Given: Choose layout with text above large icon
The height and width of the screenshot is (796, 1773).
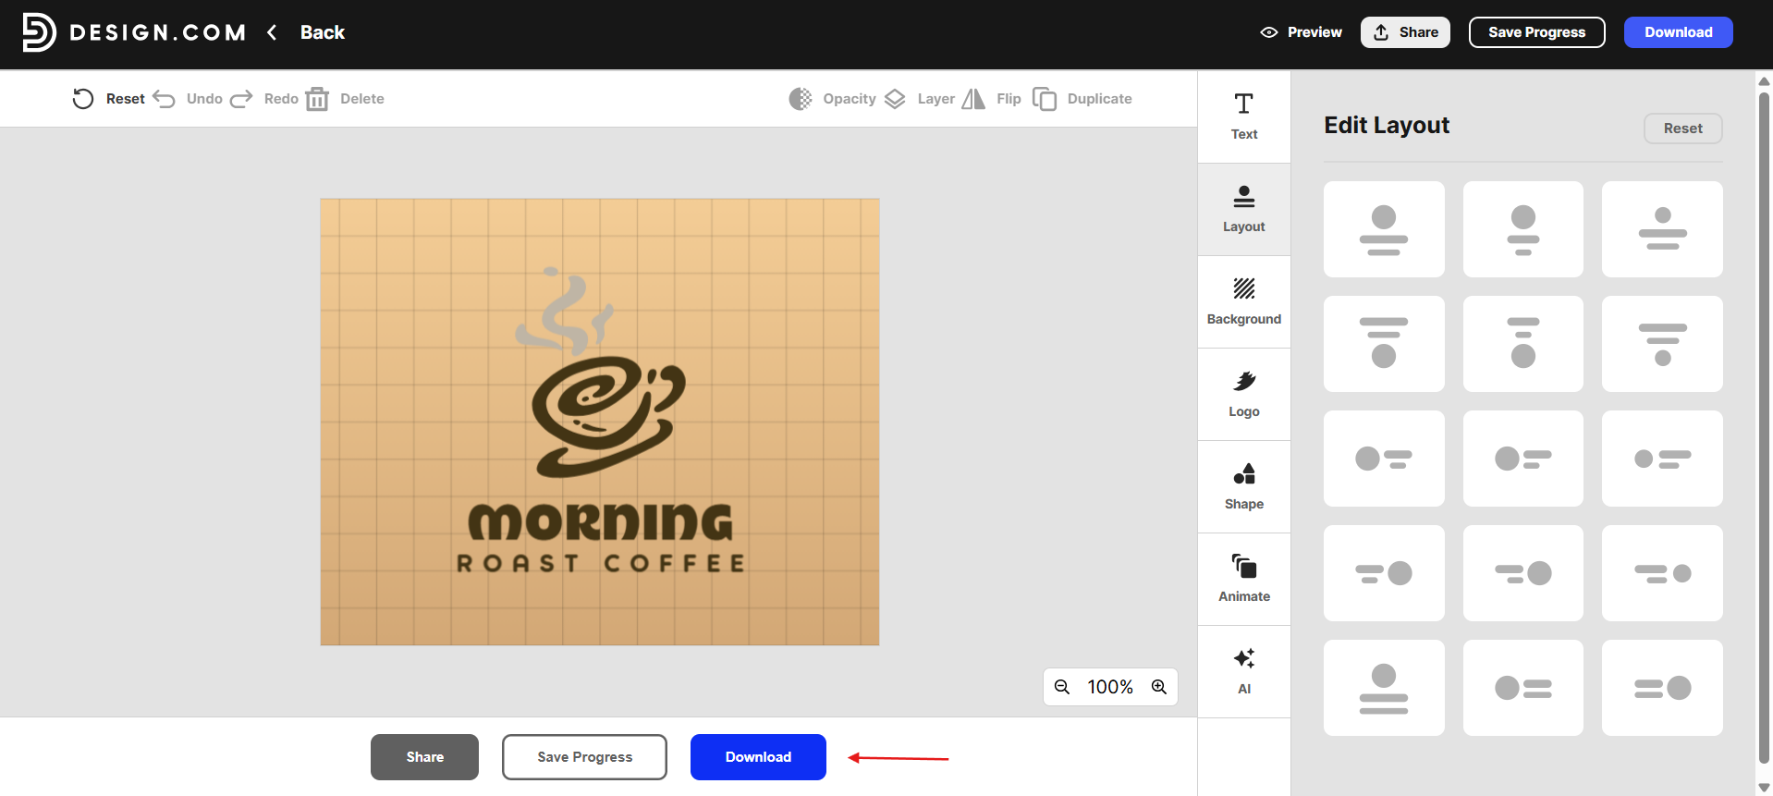Looking at the screenshot, I should (1384, 344).
